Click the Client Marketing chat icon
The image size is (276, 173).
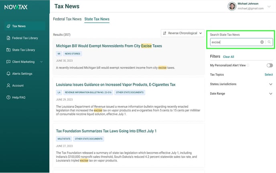point(8,62)
